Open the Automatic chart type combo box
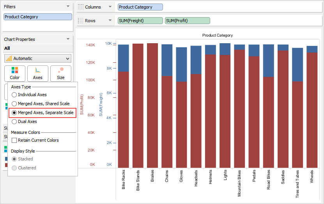The height and width of the screenshot is (204, 324). pyautogui.click(x=38, y=58)
